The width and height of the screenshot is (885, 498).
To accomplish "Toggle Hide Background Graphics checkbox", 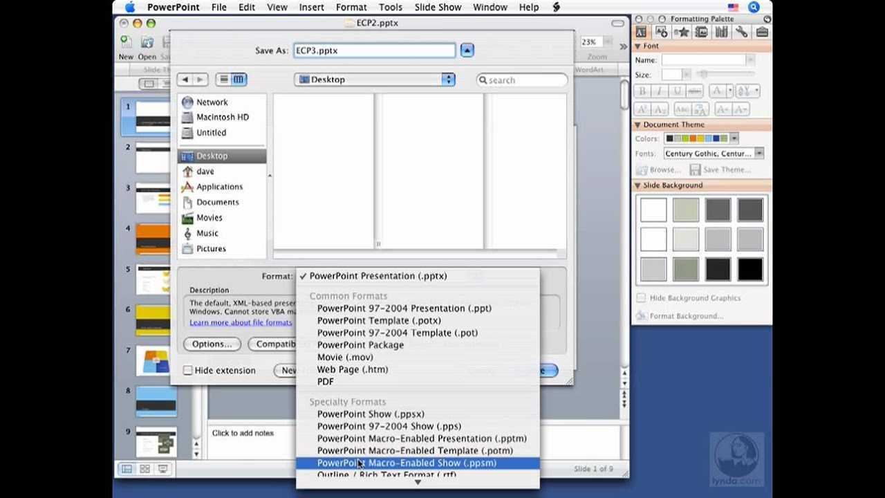I will pos(641,298).
